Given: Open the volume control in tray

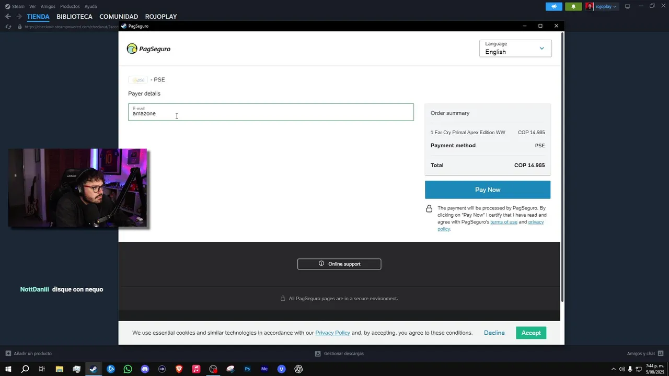Looking at the screenshot, I should [622, 369].
